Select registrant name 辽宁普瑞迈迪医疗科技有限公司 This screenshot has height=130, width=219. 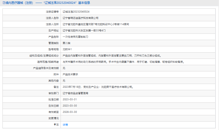(x=81, y=18)
